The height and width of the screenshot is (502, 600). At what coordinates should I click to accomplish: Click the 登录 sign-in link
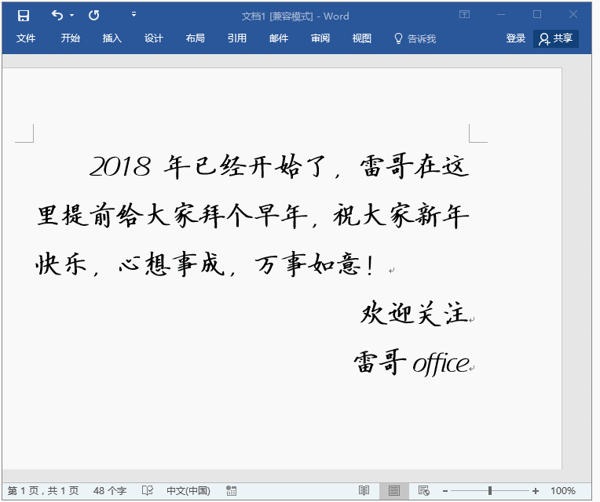coord(515,38)
